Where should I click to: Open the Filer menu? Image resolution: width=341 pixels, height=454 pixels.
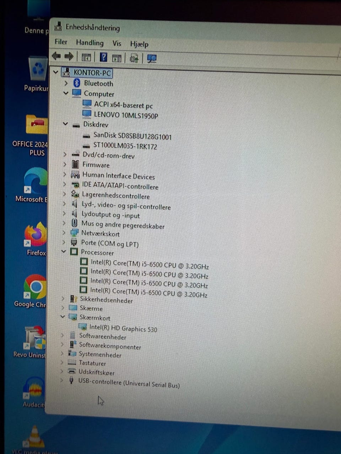click(61, 42)
